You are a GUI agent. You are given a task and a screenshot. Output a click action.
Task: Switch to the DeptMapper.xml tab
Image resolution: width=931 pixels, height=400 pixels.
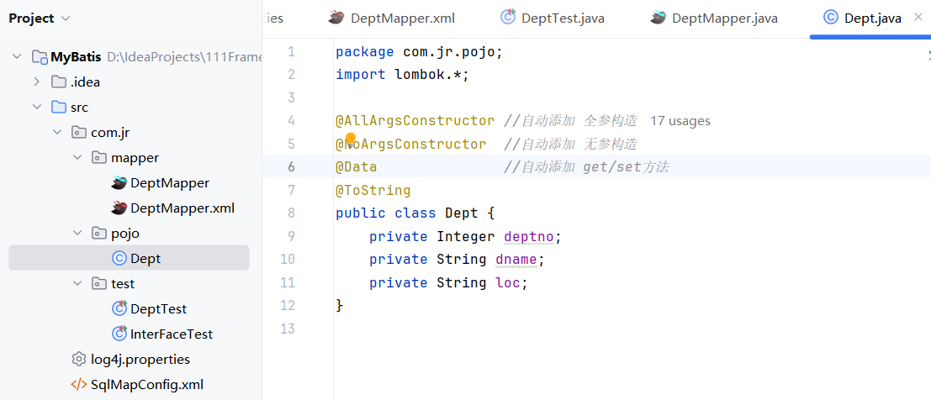coord(392,18)
